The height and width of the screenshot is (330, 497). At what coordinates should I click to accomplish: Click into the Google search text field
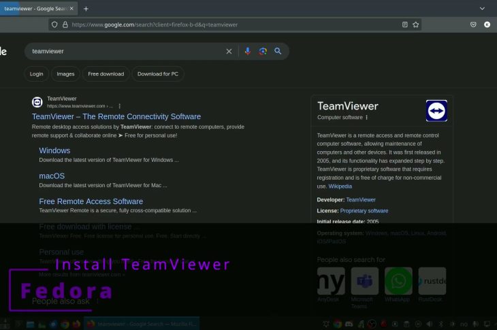[123, 51]
